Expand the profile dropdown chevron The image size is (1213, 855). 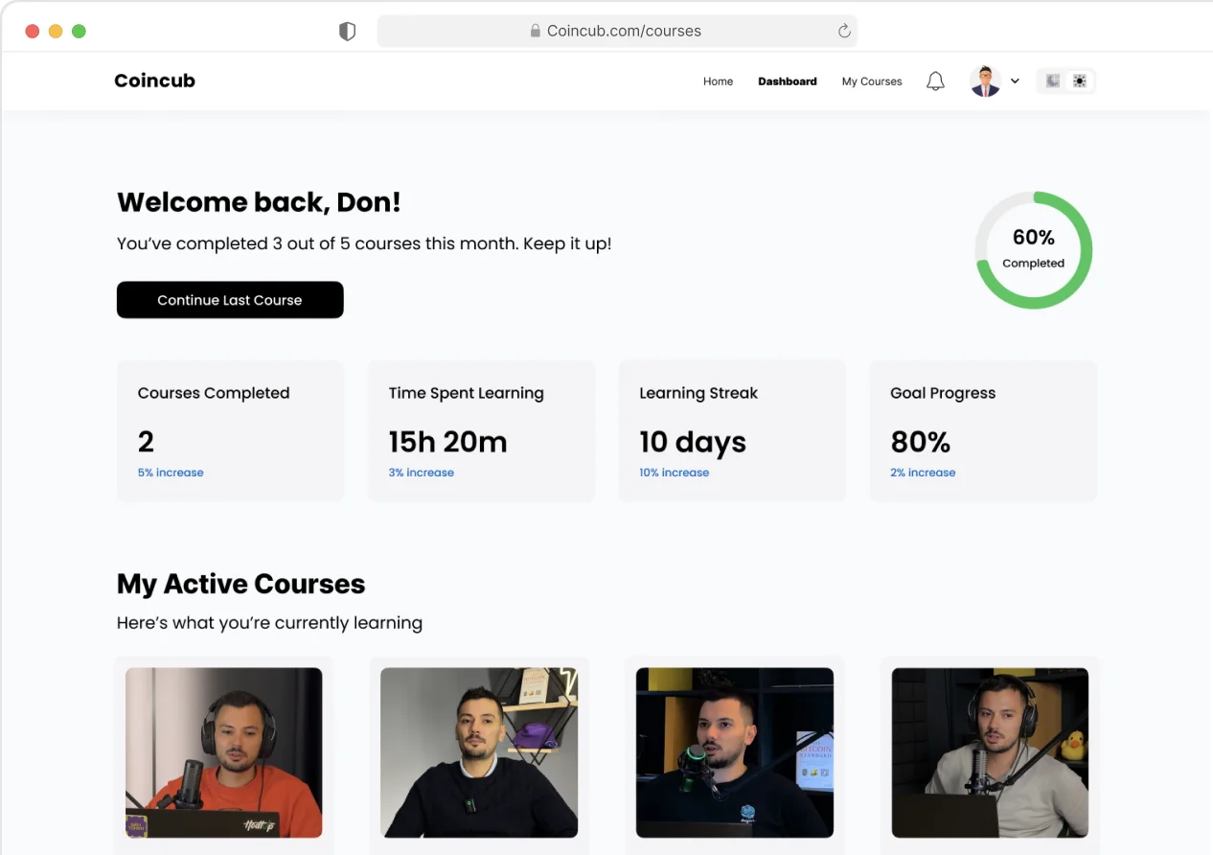pyautogui.click(x=1015, y=81)
